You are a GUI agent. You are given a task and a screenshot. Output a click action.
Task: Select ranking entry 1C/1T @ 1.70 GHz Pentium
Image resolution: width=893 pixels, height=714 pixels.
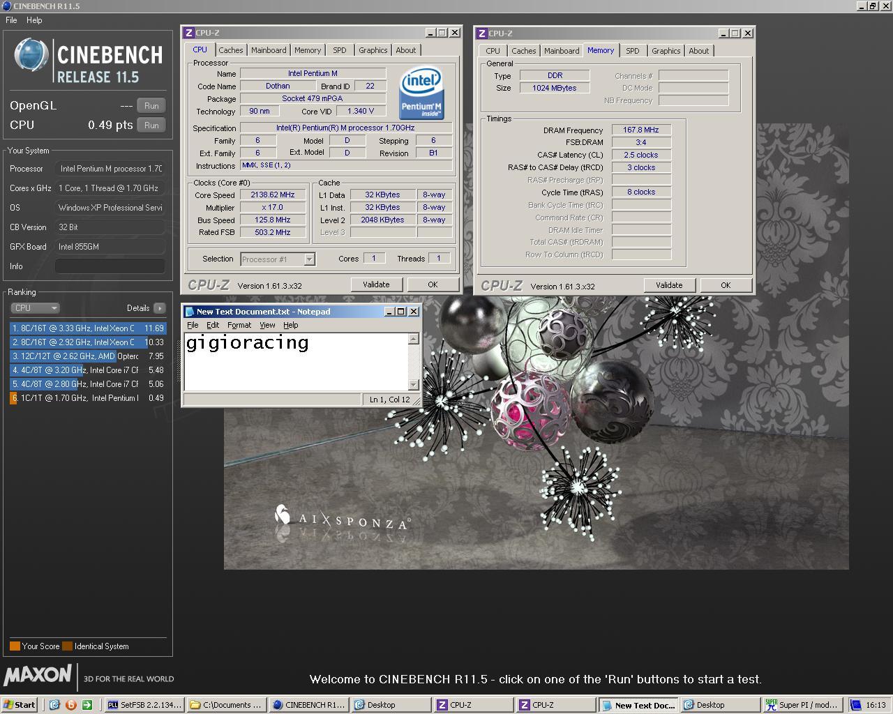click(x=88, y=398)
